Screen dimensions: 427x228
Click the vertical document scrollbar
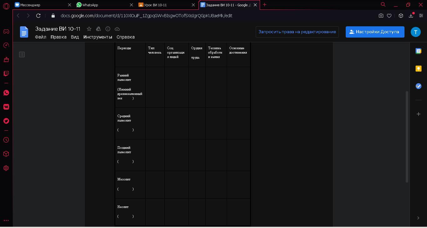[407, 137]
